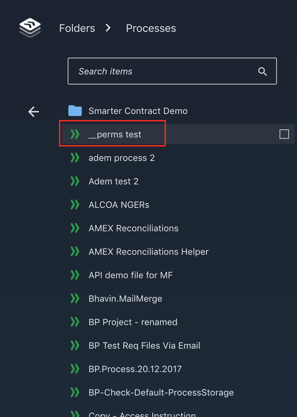Open the 'BP Project - renamed' process
The height and width of the screenshot is (417, 297).
(133, 322)
